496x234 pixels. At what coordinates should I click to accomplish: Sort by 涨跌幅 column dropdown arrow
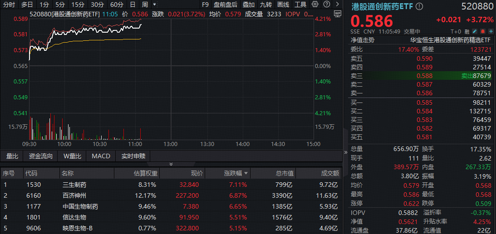coord(246,173)
